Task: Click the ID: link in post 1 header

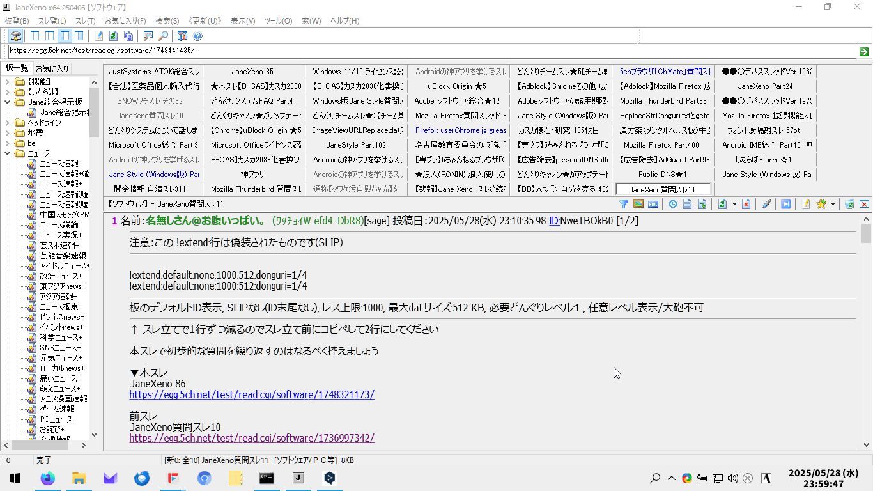Action: (x=554, y=221)
